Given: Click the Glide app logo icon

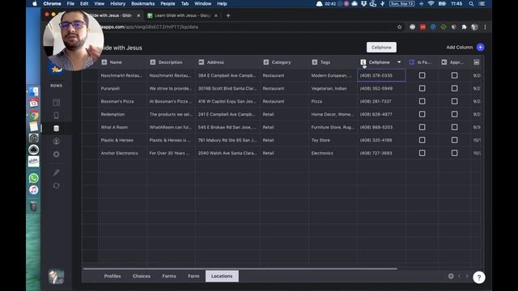Looking at the screenshot, I should (x=57, y=69).
